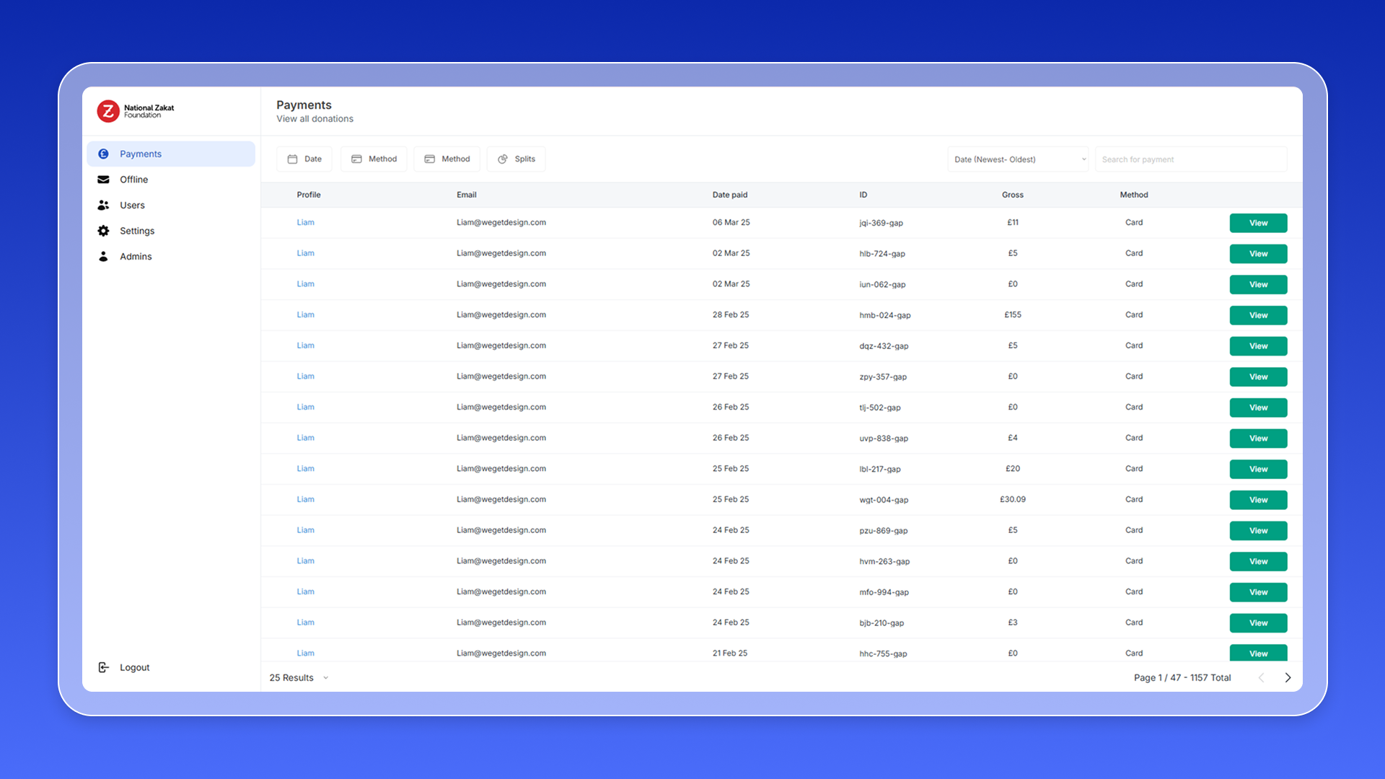Click the Users people icon
This screenshot has height=779, width=1385.
103,205
